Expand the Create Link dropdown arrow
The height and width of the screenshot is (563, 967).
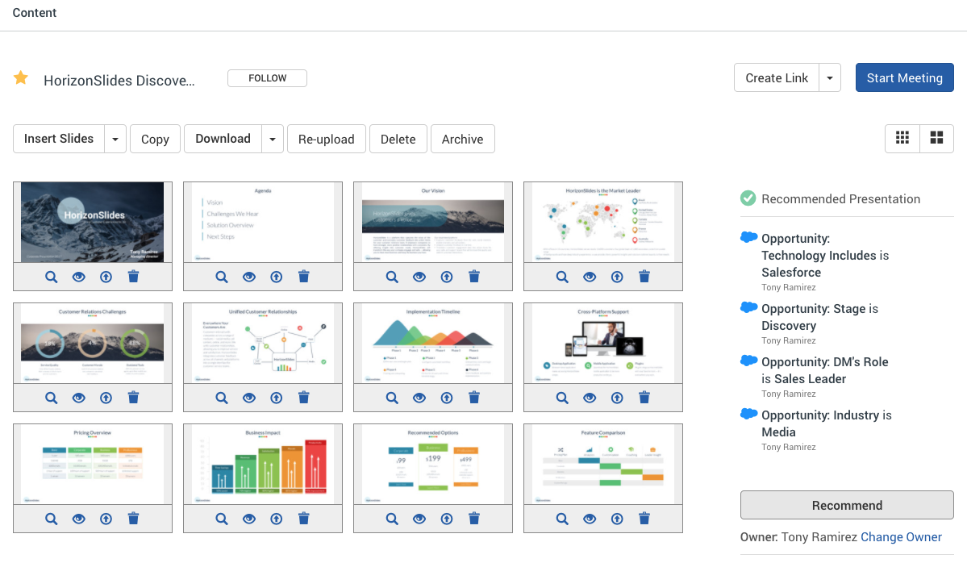pyautogui.click(x=830, y=77)
